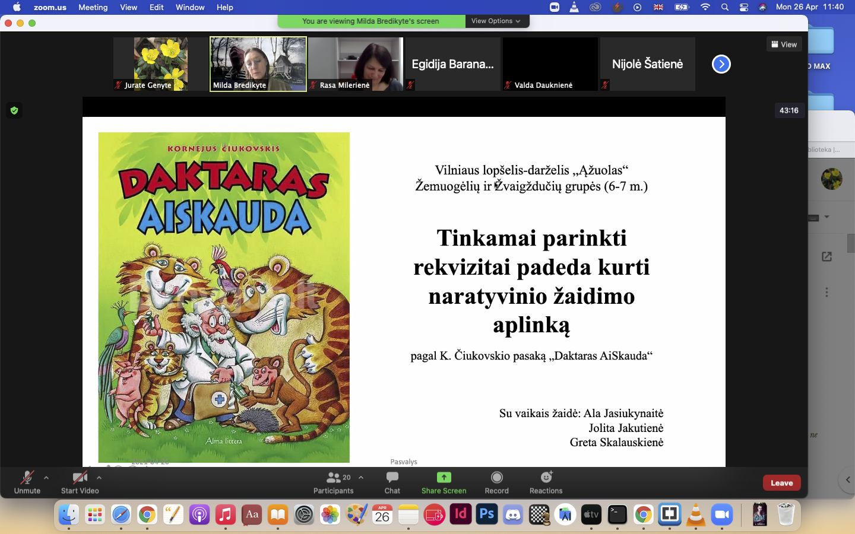Select Jurate Genyte video thumbnail
Viewport: 855px width, 534px height.
pos(160,64)
